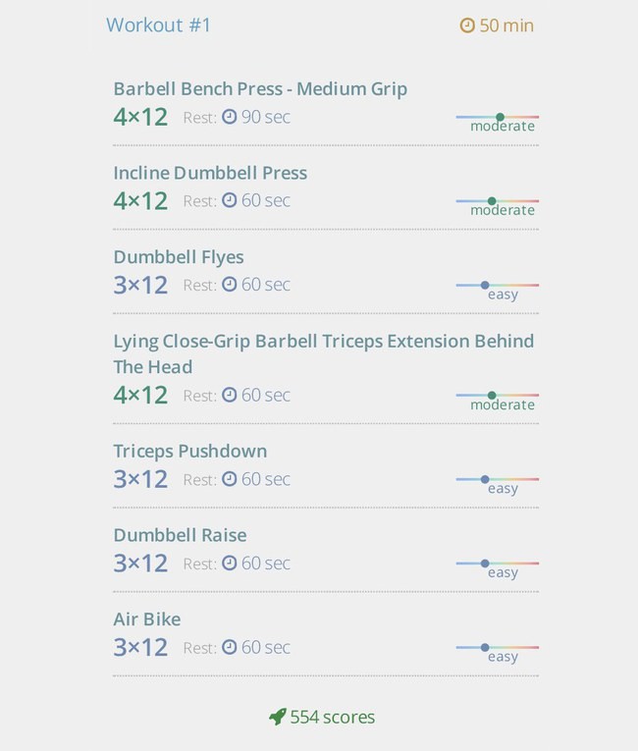Image resolution: width=638 pixels, height=751 pixels.
Task: Open Lying Close-Grip Barbell Triceps Extension exercise
Action: [x=324, y=353]
